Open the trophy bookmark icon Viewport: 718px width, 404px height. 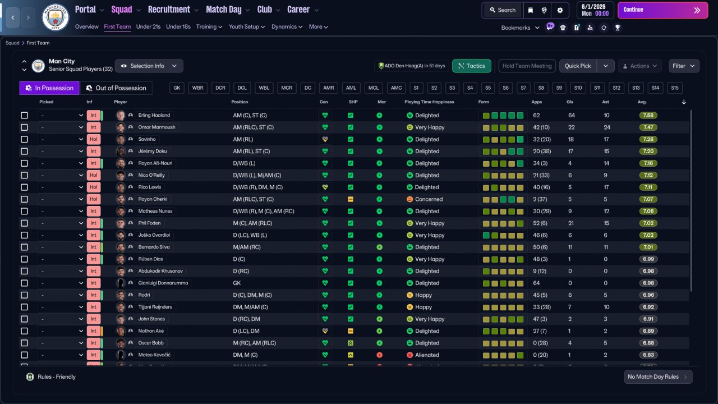pyautogui.click(x=617, y=27)
